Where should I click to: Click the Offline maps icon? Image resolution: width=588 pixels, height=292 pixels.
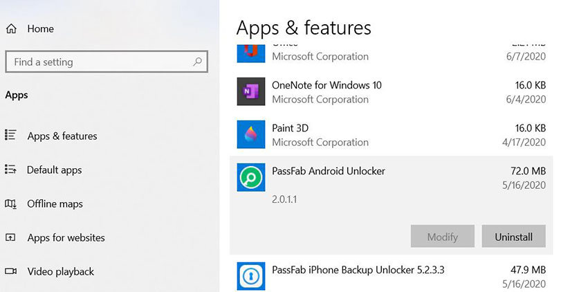11,203
